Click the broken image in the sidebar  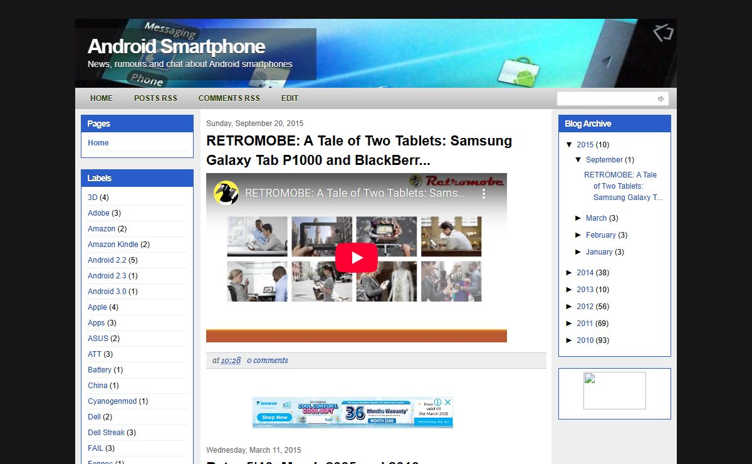coord(614,391)
